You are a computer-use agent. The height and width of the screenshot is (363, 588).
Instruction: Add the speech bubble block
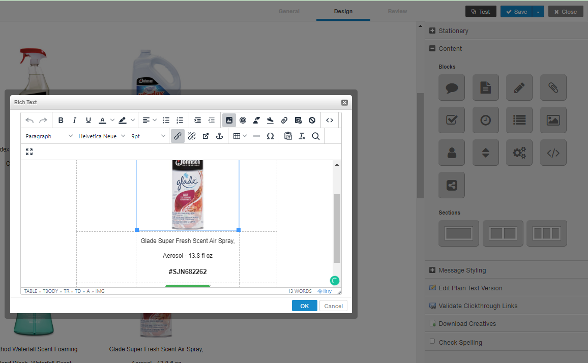[452, 88]
